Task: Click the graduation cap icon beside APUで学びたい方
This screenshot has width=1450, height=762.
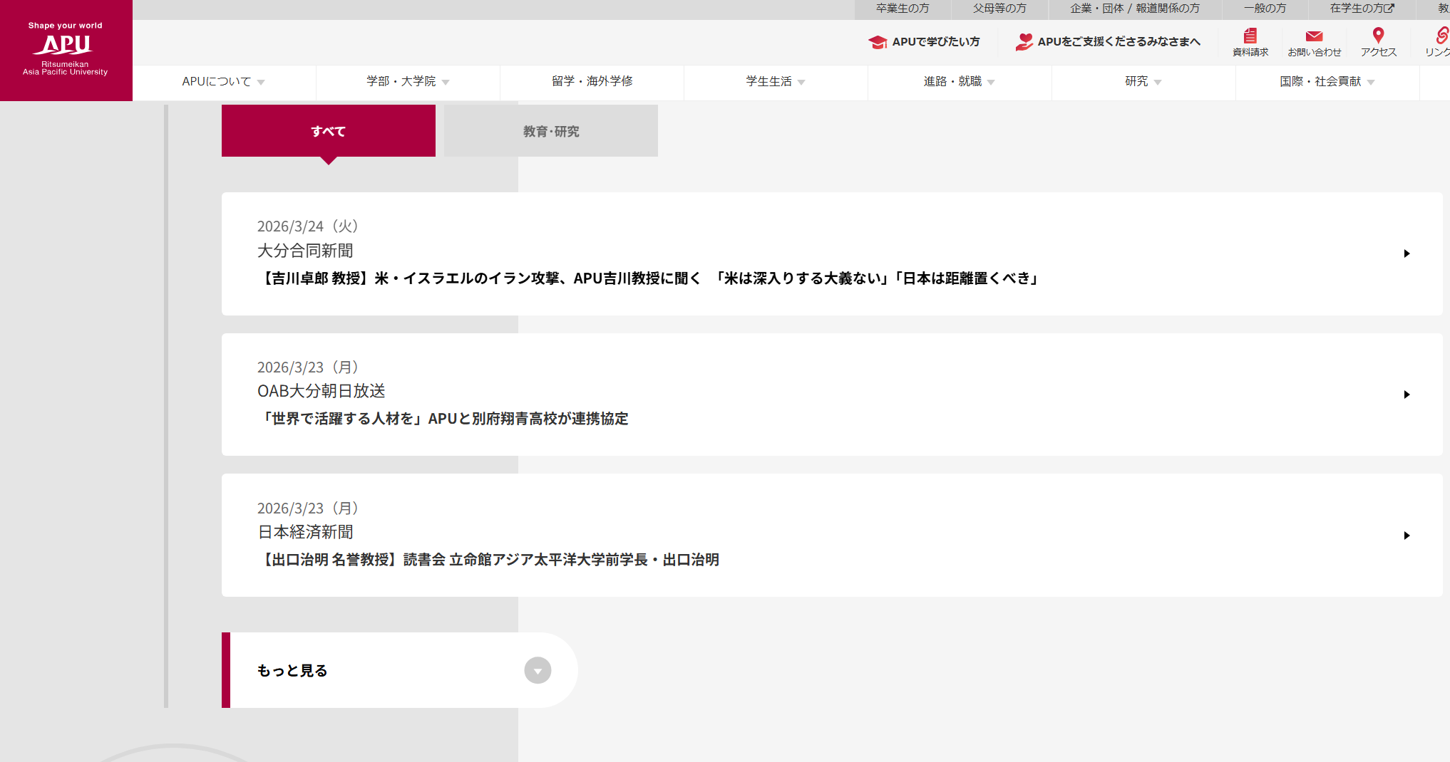Action: (878, 42)
